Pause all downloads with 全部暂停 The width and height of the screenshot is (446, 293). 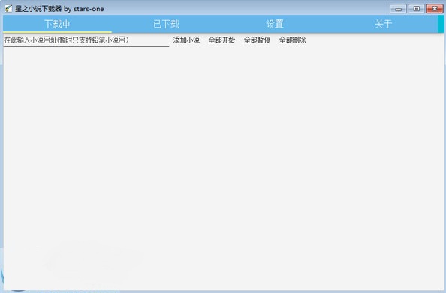tap(257, 40)
